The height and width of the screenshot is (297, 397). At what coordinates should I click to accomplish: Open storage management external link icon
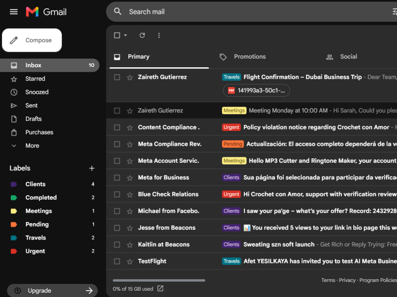point(160,288)
